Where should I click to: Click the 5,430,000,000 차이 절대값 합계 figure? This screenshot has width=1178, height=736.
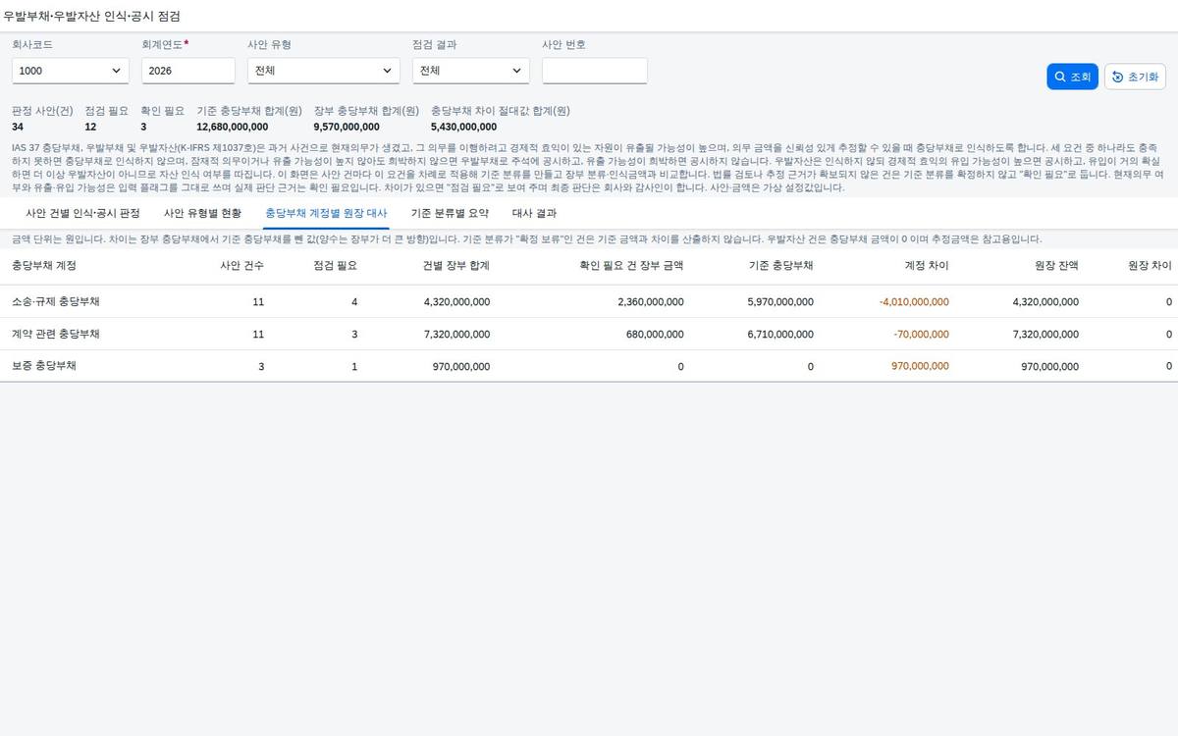[x=463, y=127]
